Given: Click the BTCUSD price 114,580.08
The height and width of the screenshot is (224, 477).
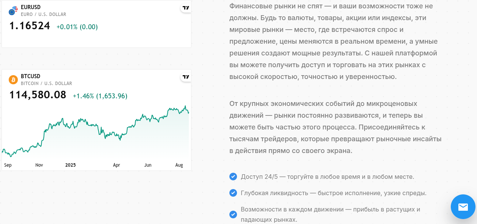Looking at the screenshot, I should (38, 95).
